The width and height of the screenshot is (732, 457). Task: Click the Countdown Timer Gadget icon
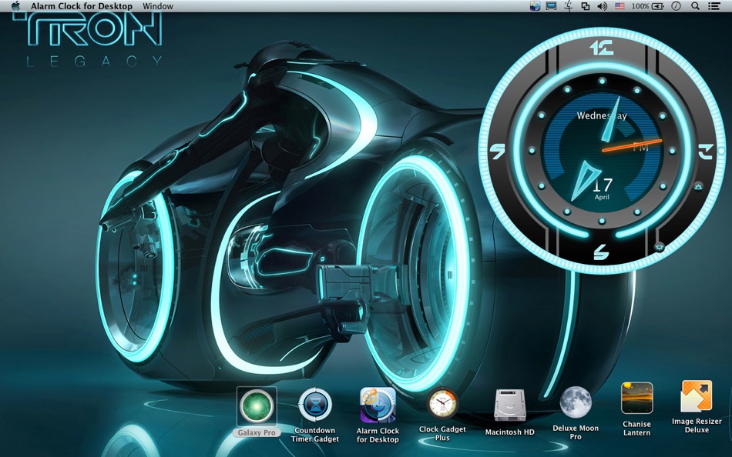(315, 405)
